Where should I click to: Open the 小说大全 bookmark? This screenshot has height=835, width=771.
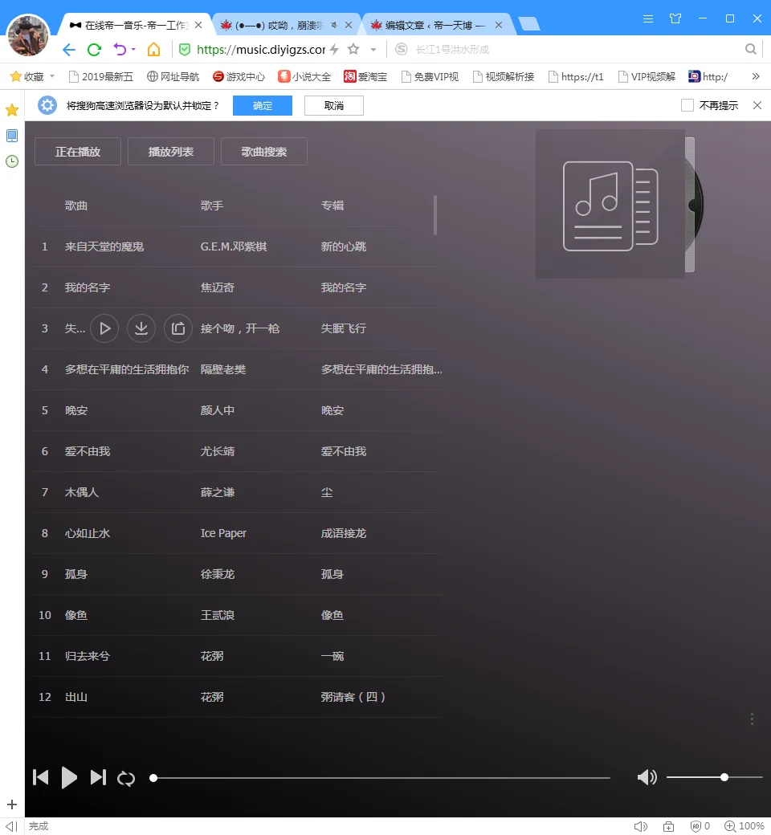(x=304, y=77)
